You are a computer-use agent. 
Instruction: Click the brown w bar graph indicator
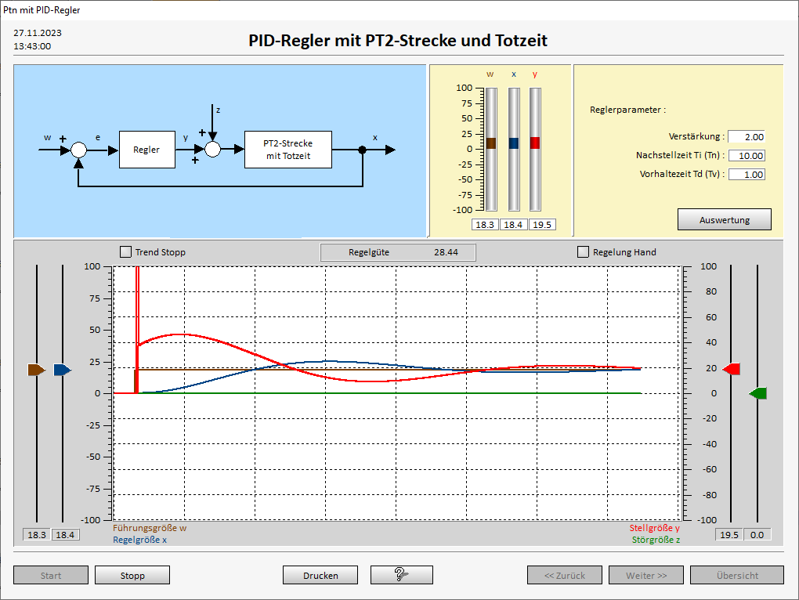[x=491, y=143]
